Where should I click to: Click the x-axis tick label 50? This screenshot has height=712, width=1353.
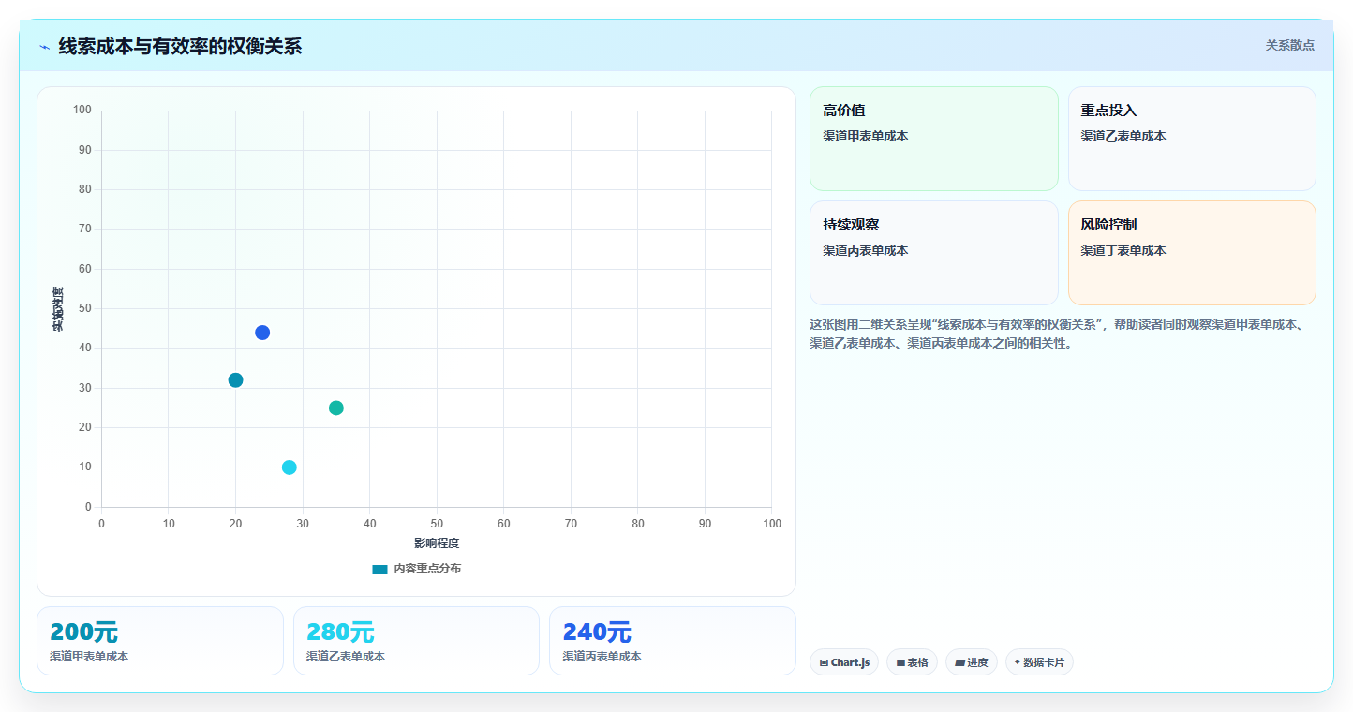437,524
